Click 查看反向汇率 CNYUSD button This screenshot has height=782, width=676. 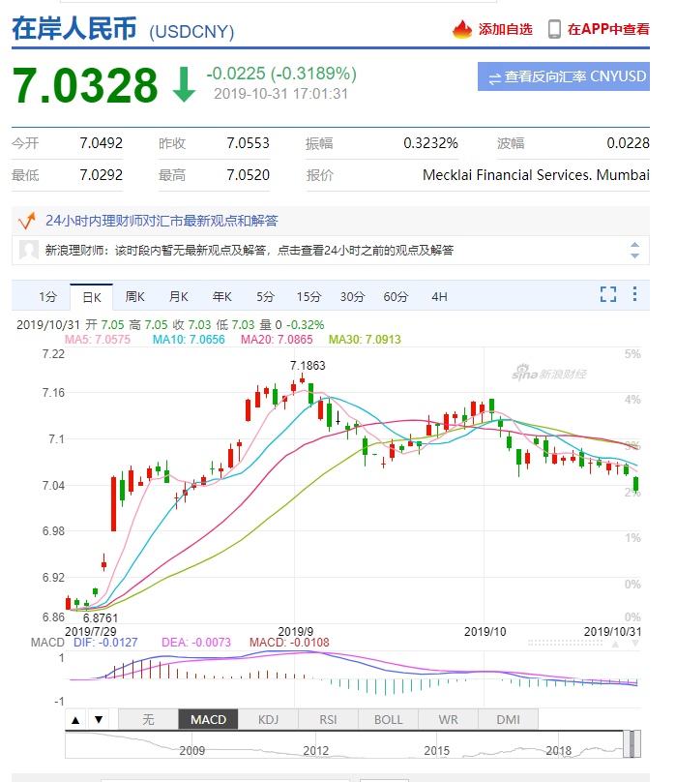(563, 77)
